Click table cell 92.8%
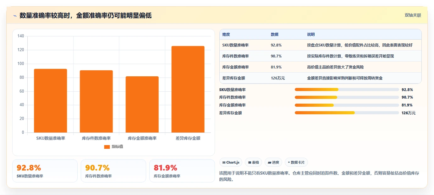The width and height of the screenshot is (434, 195). (x=276, y=45)
